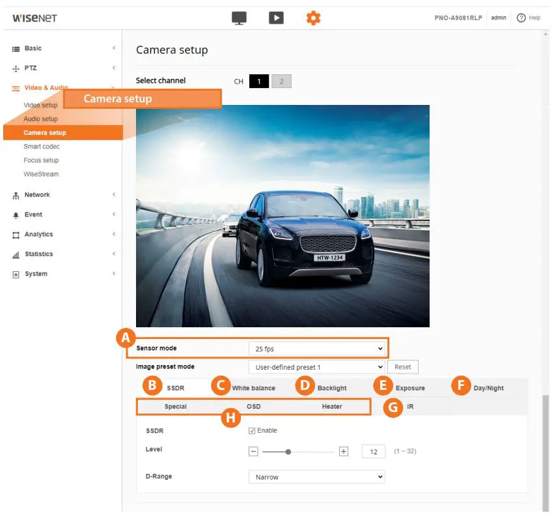This screenshot has width=552, height=515.
Task: Switch to the Heater tab
Action: pos(332,406)
